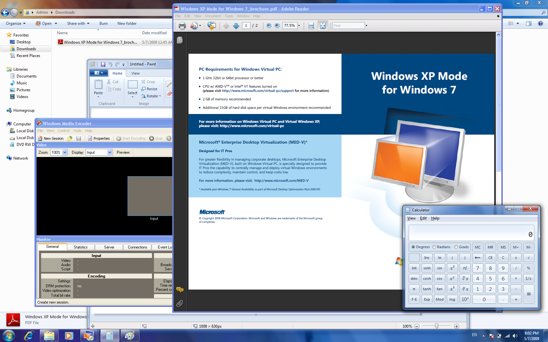Enable scrolling fit-width mode in Reader
This screenshot has width=548, height=342.
pos(311,26)
